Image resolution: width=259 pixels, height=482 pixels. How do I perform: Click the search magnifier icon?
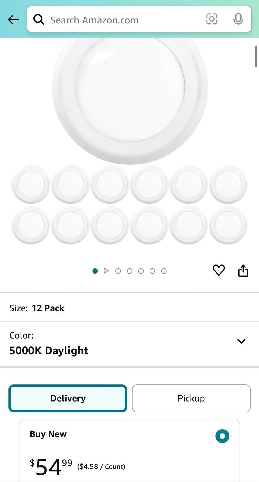39,20
